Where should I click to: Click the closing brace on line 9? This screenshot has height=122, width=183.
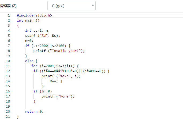coord(26,56)
